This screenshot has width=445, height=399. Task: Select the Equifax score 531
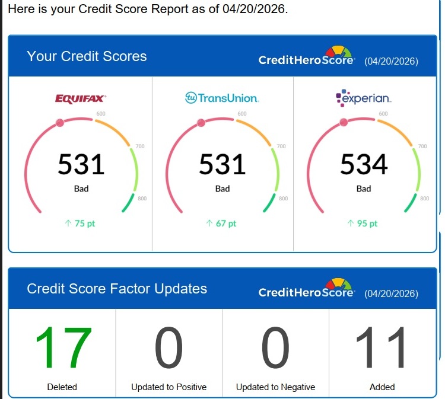click(x=81, y=164)
